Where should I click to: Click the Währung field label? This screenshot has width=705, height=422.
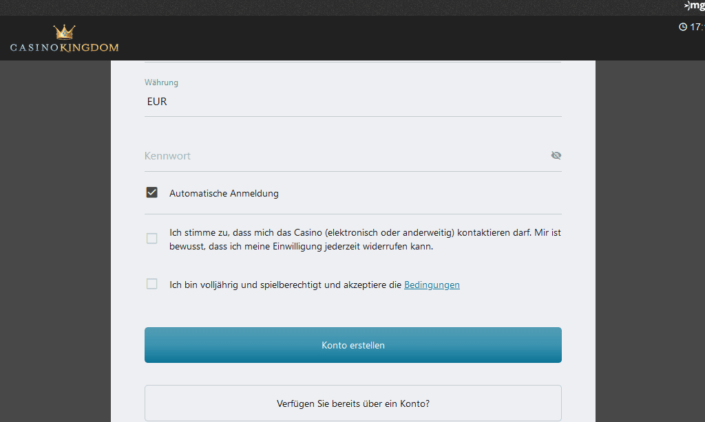click(x=161, y=82)
